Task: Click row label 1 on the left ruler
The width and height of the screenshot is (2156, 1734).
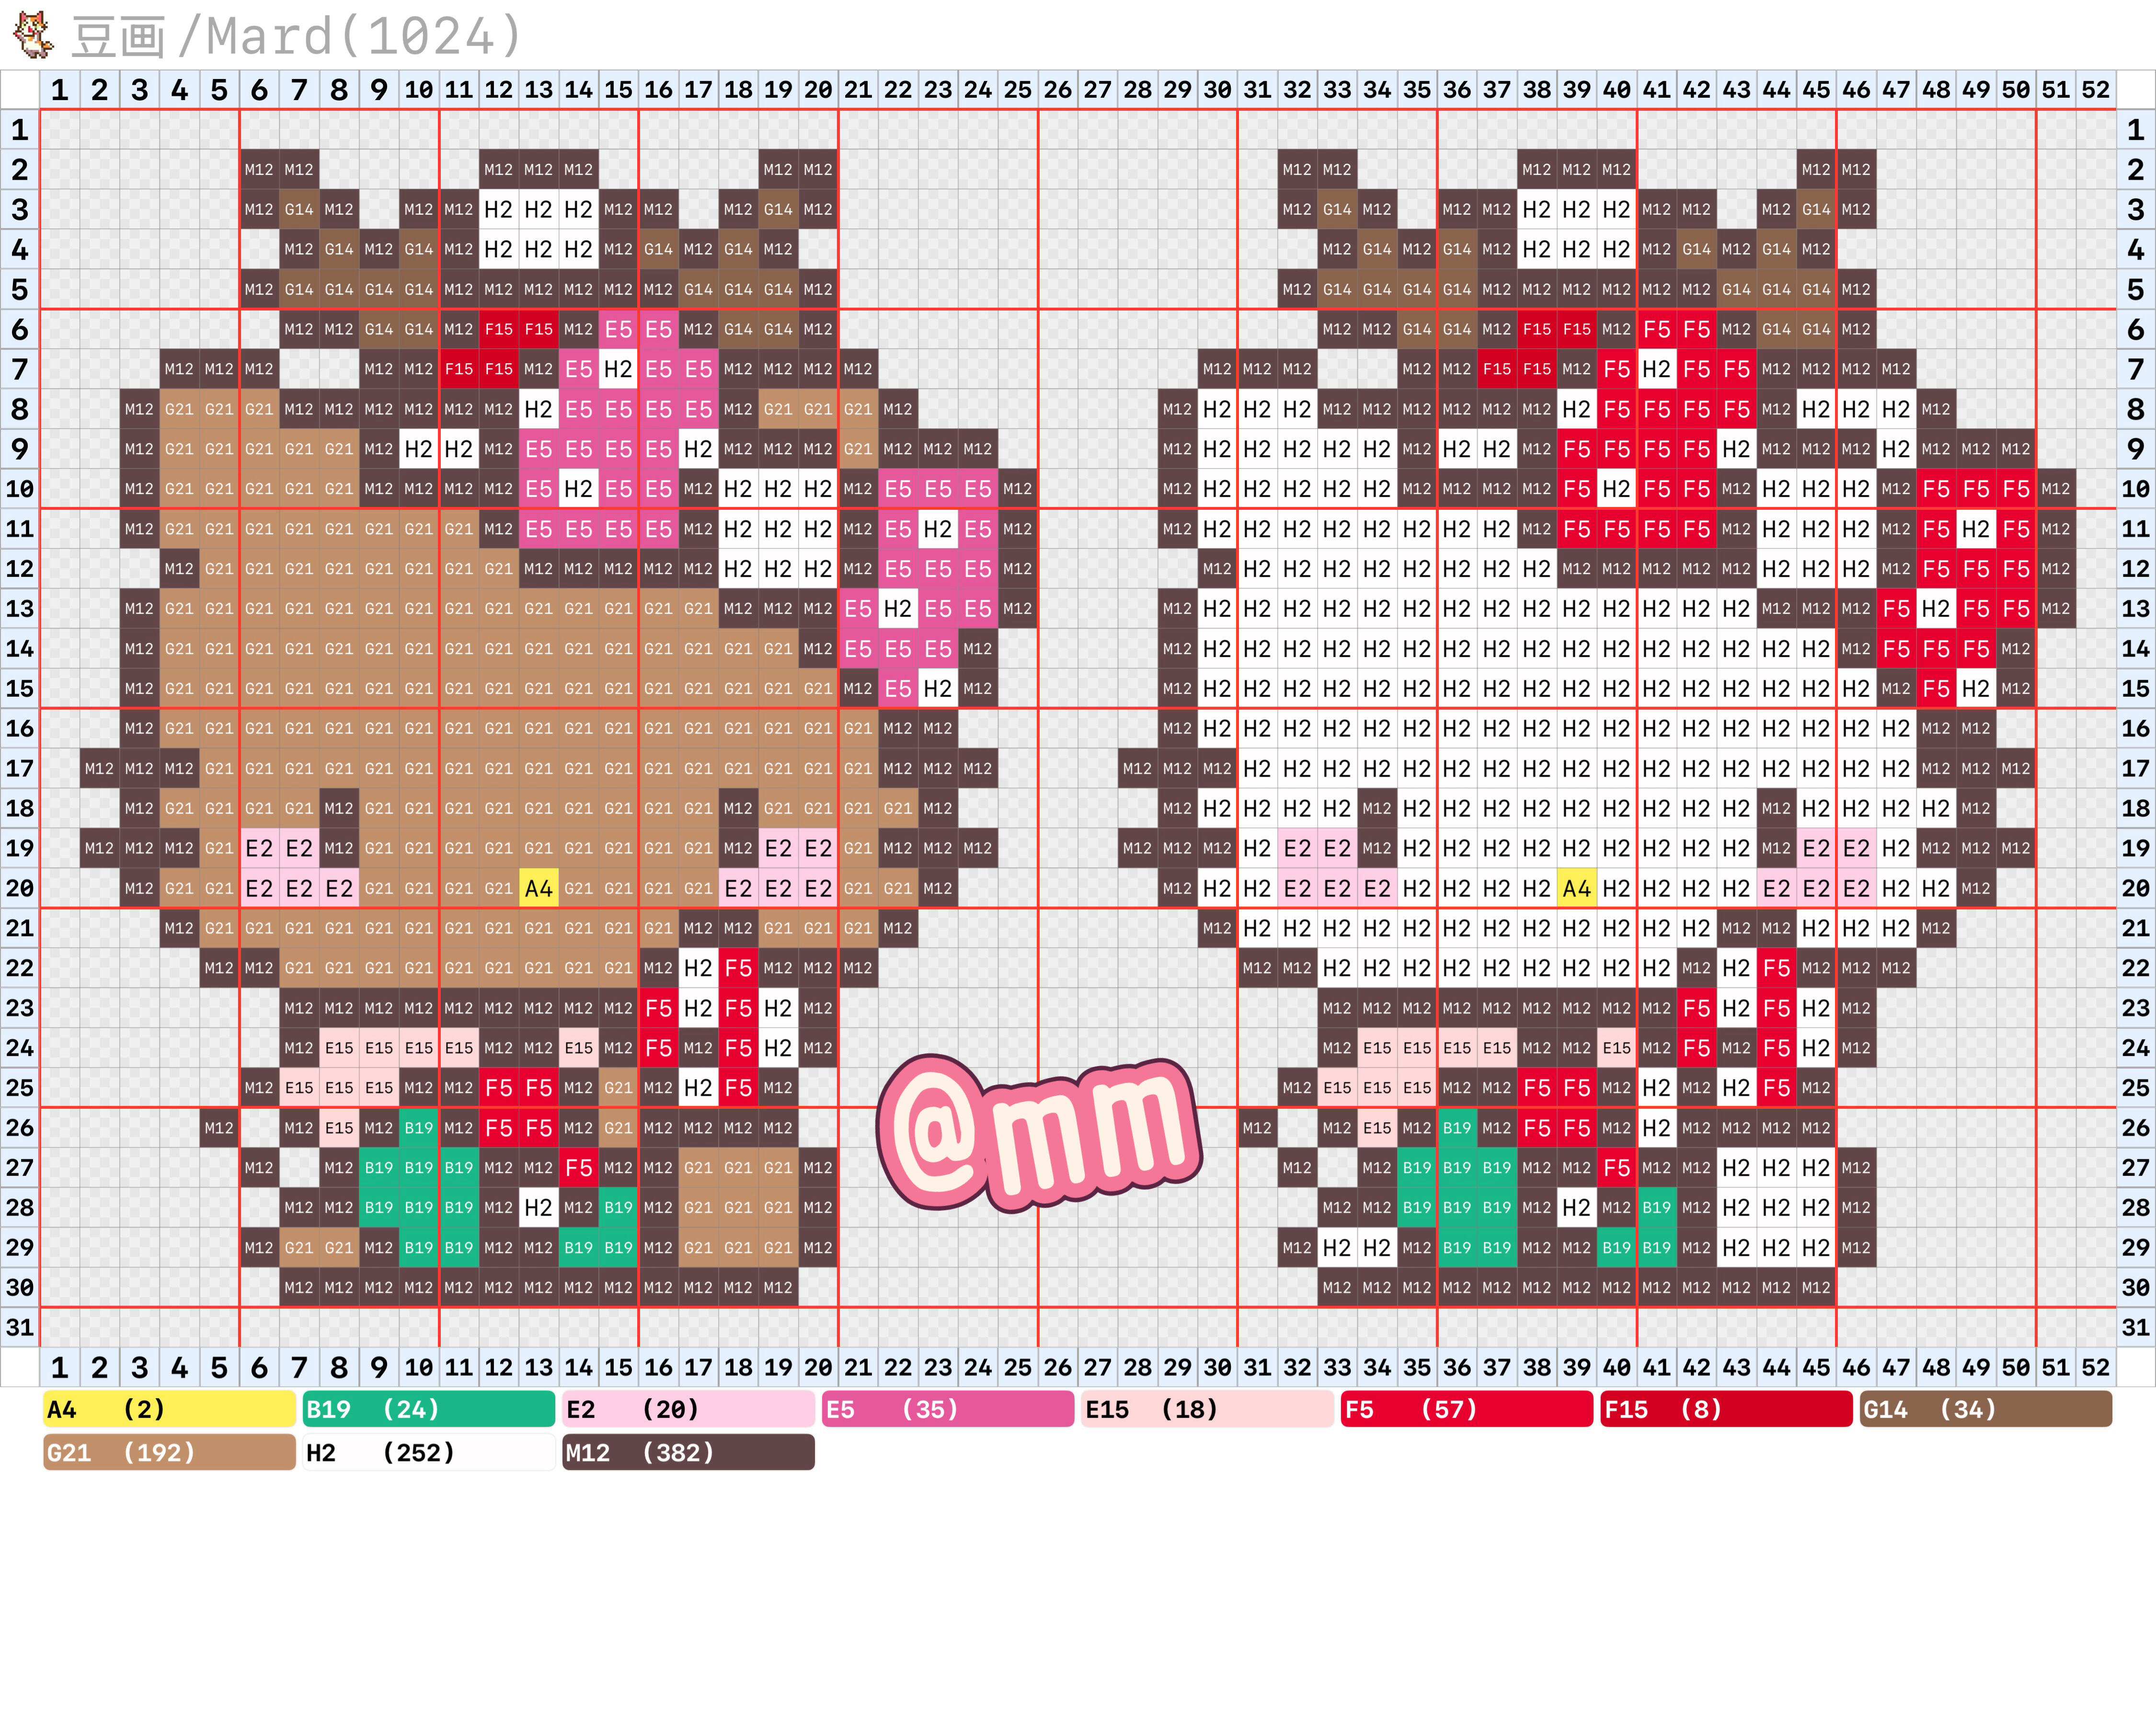Action: (20, 130)
